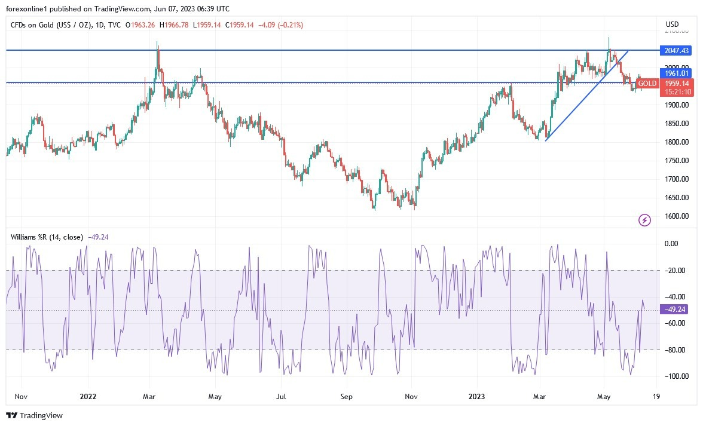Select the 2047.43 horizontal line price label
The height and width of the screenshot is (426, 703).
[676, 51]
